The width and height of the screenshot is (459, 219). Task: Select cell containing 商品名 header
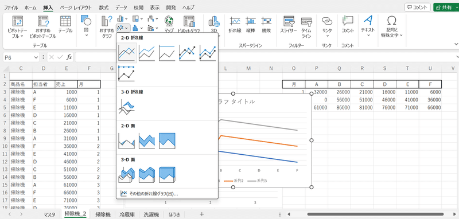[x=21, y=84]
